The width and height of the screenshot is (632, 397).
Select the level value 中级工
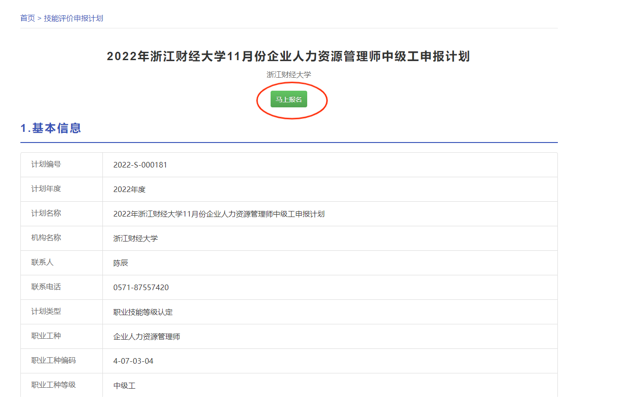(x=125, y=385)
